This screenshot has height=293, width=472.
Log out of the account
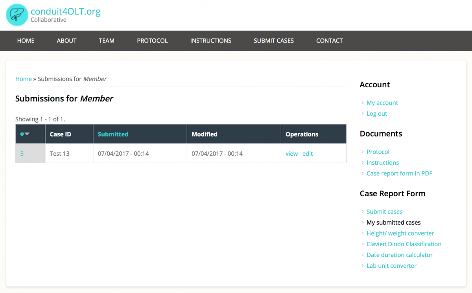click(376, 114)
